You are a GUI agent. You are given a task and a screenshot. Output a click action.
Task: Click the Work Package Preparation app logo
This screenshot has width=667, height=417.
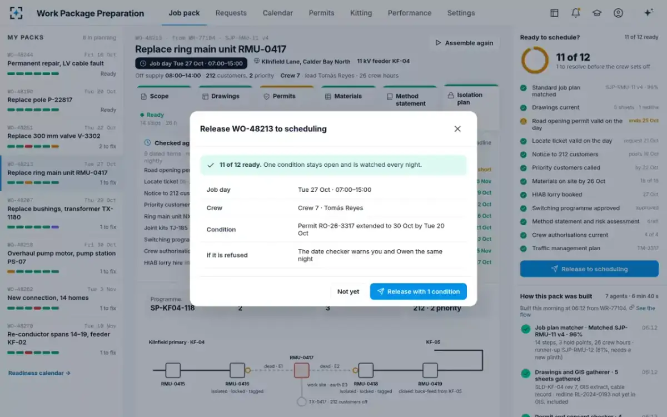(16, 13)
